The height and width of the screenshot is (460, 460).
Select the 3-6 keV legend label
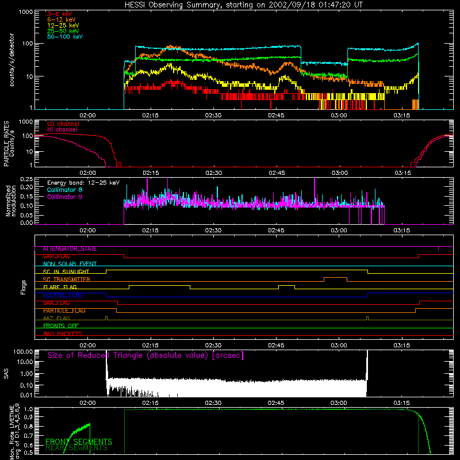(x=59, y=14)
